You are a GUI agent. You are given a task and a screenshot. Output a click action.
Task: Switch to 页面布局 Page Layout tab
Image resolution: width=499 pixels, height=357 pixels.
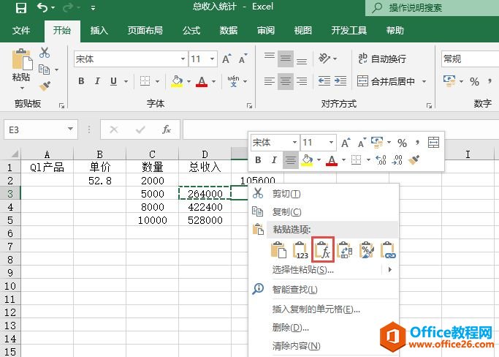pyautogui.click(x=145, y=31)
